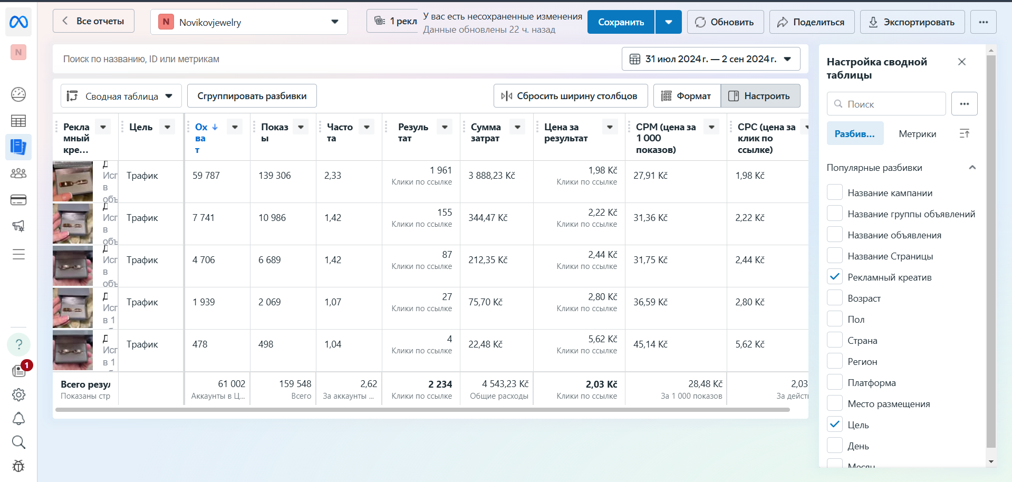Click Сбросить ширину столбцов button

pyautogui.click(x=571, y=96)
